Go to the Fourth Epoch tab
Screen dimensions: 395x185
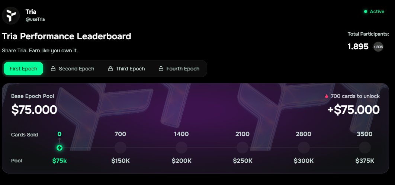183,69
